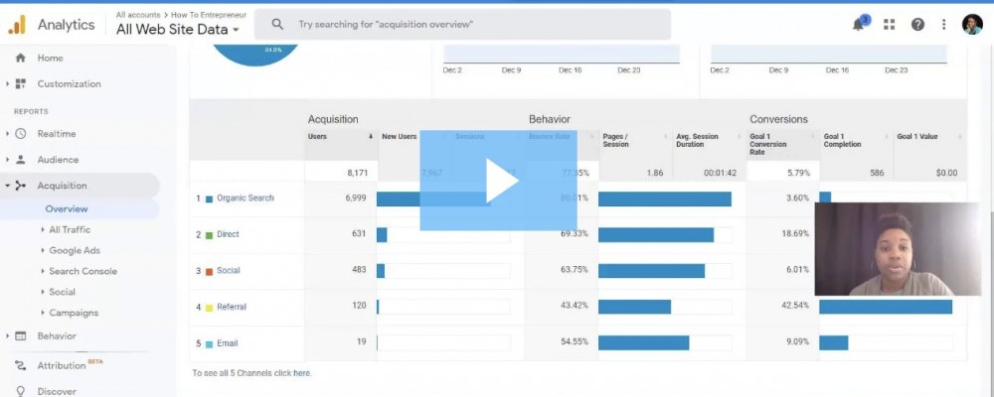Click the Direct bounce rate 69.33%
994x397 pixels.
[x=575, y=233]
